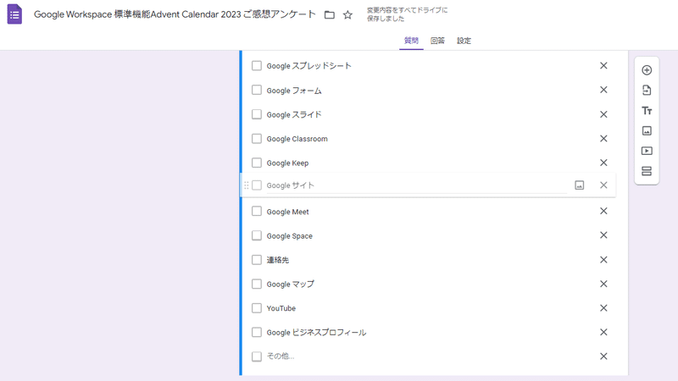
Task: Add title and description from the side toolbar
Action: coord(647,111)
